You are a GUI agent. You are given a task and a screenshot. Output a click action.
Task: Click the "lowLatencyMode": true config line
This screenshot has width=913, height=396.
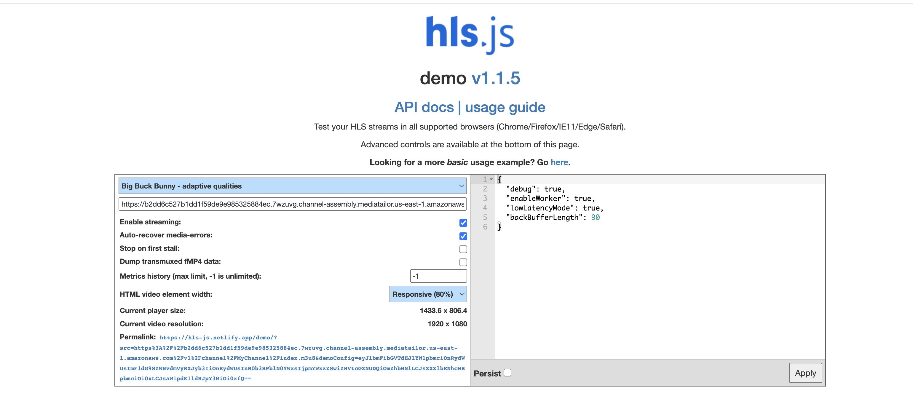[555, 208]
